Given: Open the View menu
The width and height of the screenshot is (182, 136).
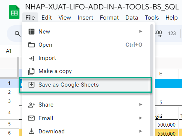Looking at the screenshot, I should pyautogui.click(x=65, y=18).
